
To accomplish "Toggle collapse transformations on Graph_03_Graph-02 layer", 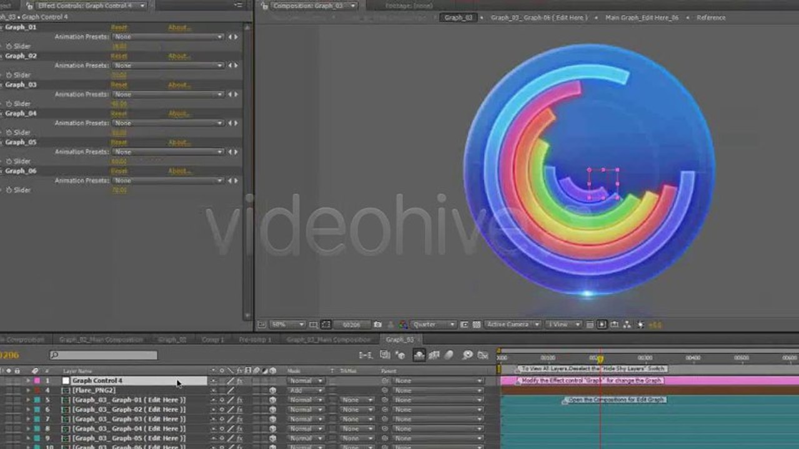I will (222, 410).
